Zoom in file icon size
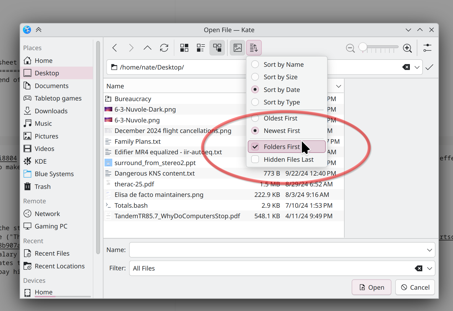Viewport: 453px width, 311px height. coord(407,48)
